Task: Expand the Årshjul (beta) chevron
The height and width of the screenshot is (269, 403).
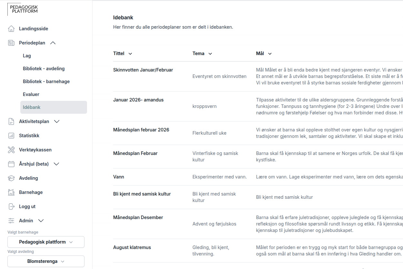Action: pos(56,164)
